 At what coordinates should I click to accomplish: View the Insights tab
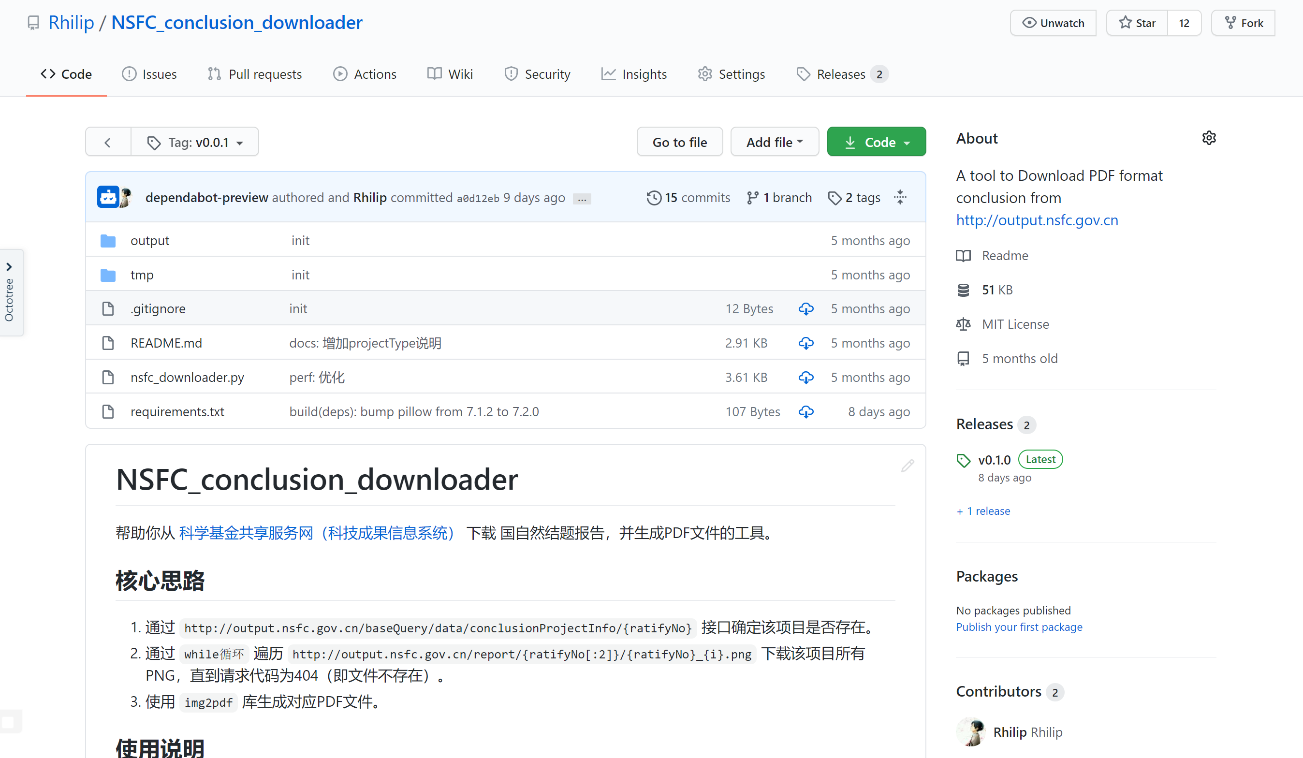click(x=634, y=74)
